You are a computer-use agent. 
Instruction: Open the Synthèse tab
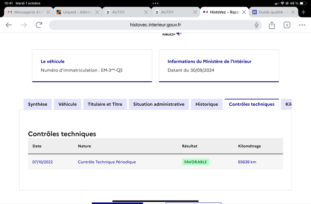[37, 104]
